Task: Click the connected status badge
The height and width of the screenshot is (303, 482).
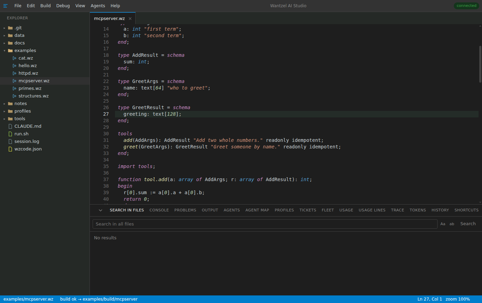Action: point(467,6)
